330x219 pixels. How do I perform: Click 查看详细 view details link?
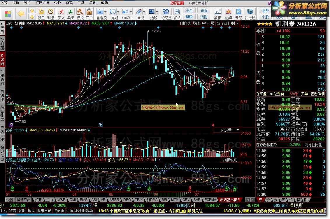[x=317, y=94]
